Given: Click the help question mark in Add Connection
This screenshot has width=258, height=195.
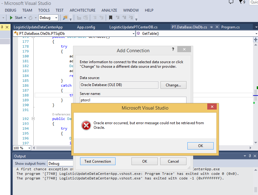Looking at the screenshot, I should click(173, 49).
